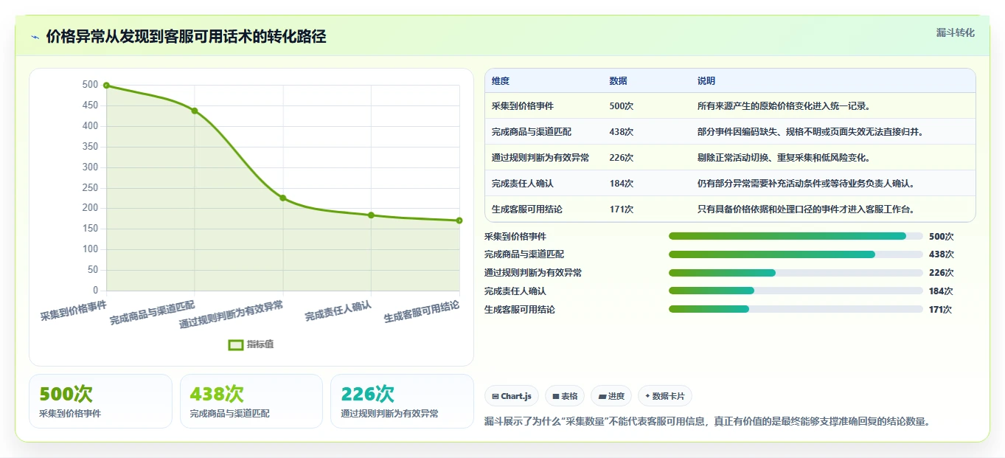This screenshot has height=458, width=1005.
Task: Click table description starting with 只有具备价格依据
Action: (x=806, y=209)
